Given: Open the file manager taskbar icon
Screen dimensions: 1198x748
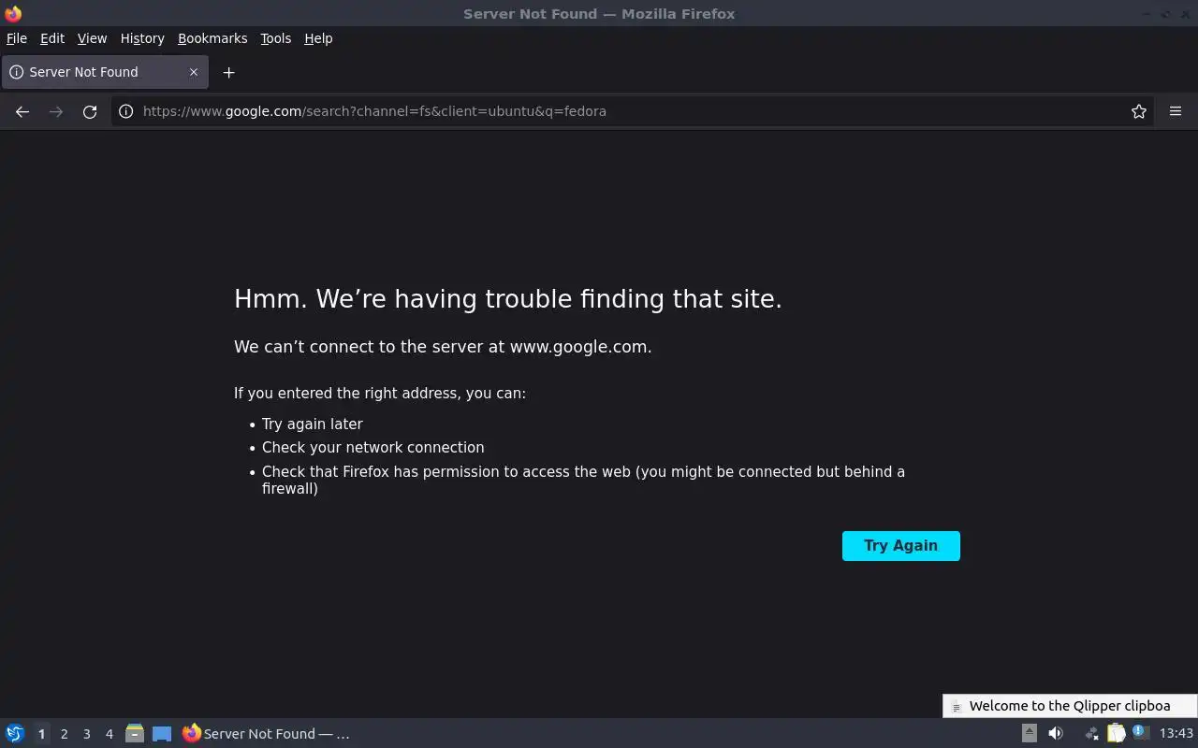Looking at the screenshot, I should (135, 734).
